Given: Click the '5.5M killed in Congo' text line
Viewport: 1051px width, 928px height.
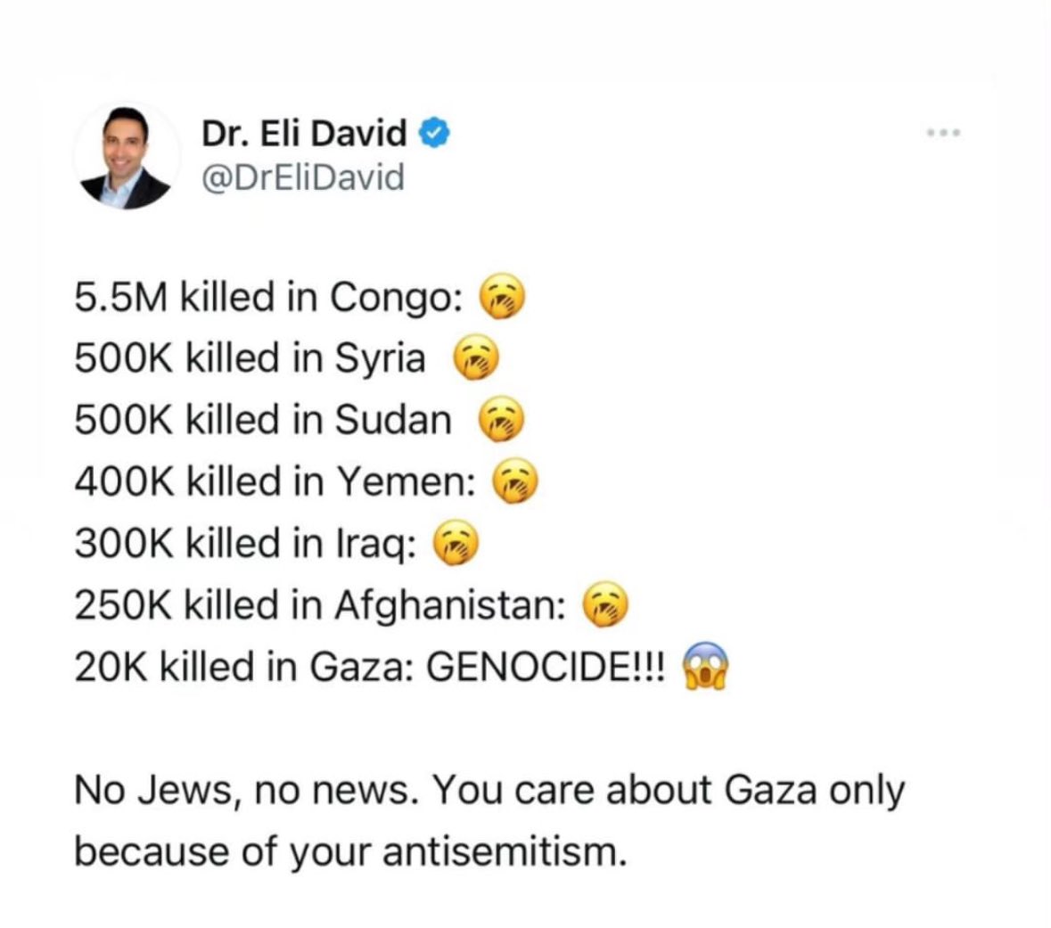Looking at the screenshot, I should click(269, 297).
